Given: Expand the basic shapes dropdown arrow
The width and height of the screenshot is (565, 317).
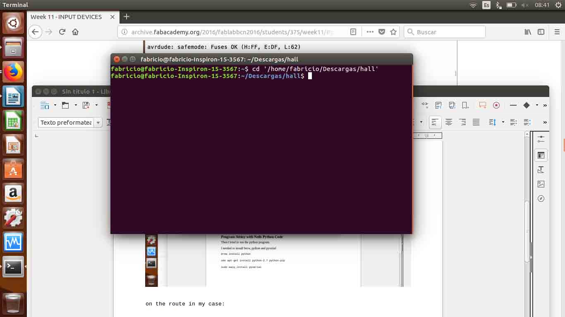Looking at the screenshot, I should pos(537,105).
